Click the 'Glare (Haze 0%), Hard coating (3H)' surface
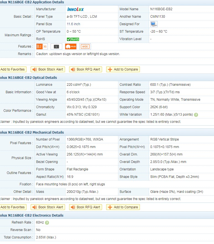Screen dimensions: 214x244 177,191
